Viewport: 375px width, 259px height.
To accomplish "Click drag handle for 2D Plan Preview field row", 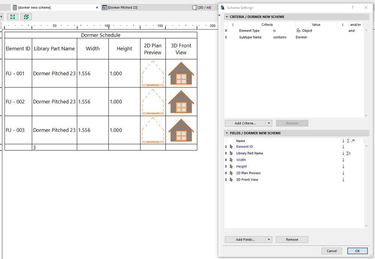I will click(226, 173).
